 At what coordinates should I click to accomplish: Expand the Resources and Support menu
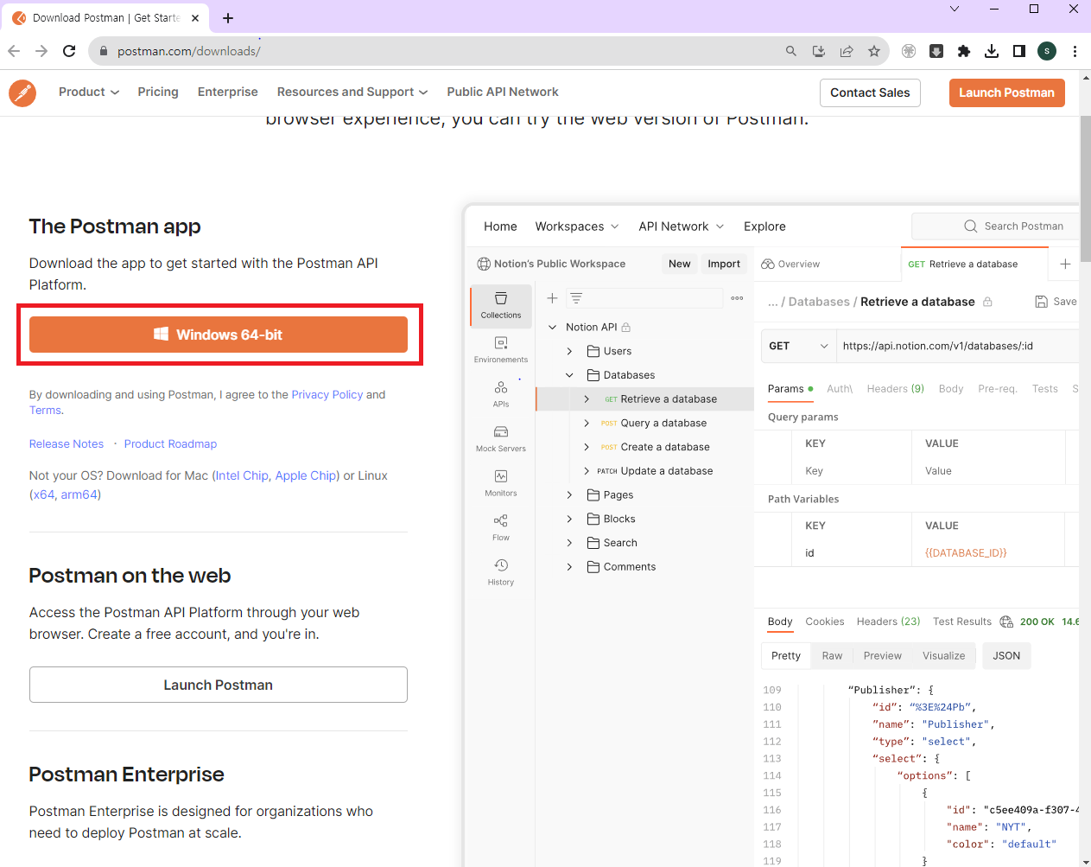pos(352,92)
